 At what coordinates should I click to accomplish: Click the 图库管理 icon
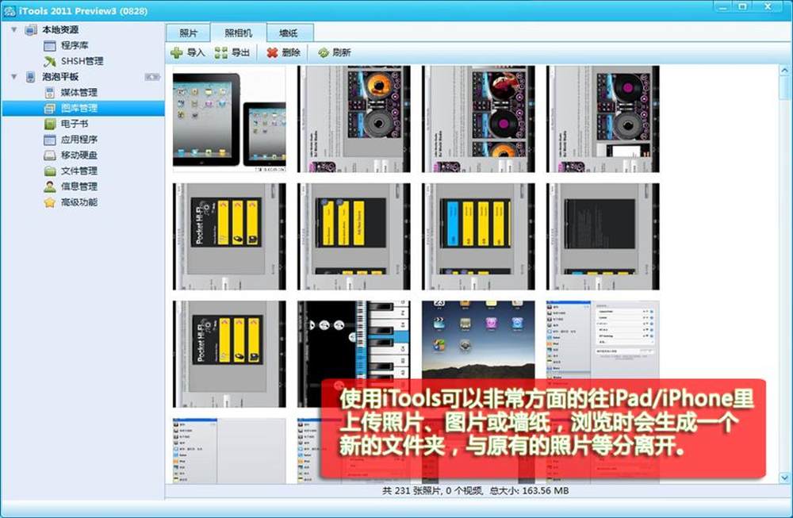49,108
